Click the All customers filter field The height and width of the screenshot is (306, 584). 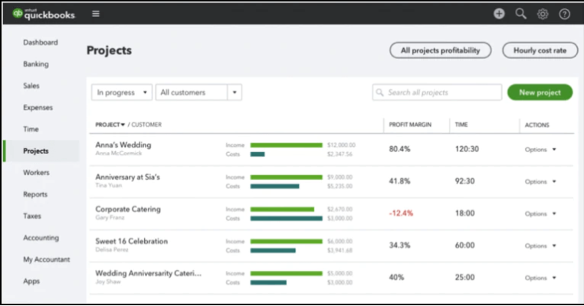coord(191,93)
